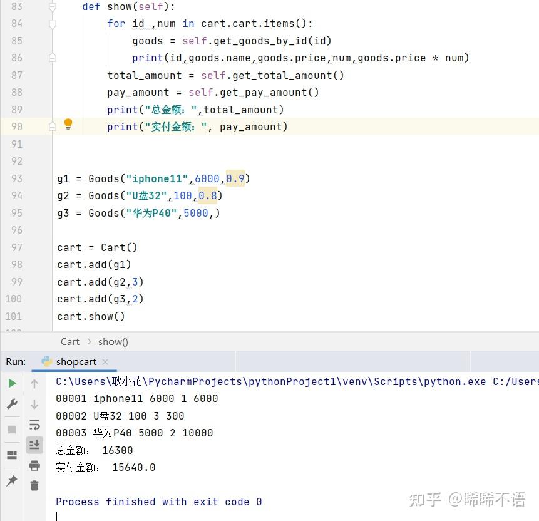The height and width of the screenshot is (521, 539).
Task: Click the Python icon on the shopcart tab
Action: (47, 361)
